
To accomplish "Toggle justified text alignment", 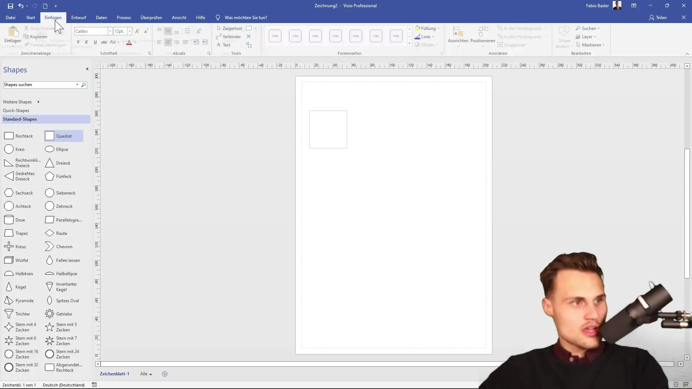I will (x=185, y=42).
